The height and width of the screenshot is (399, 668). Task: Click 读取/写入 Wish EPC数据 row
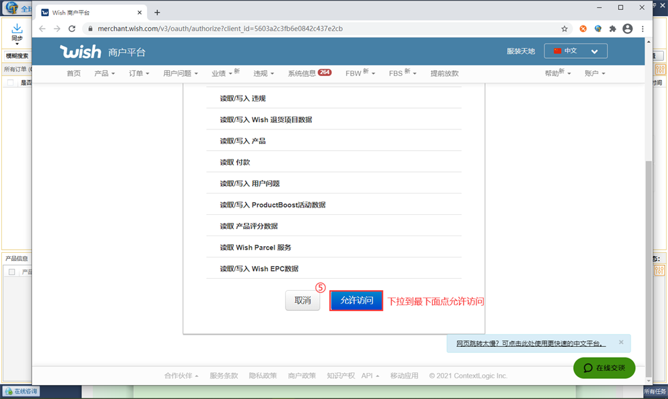(x=334, y=268)
